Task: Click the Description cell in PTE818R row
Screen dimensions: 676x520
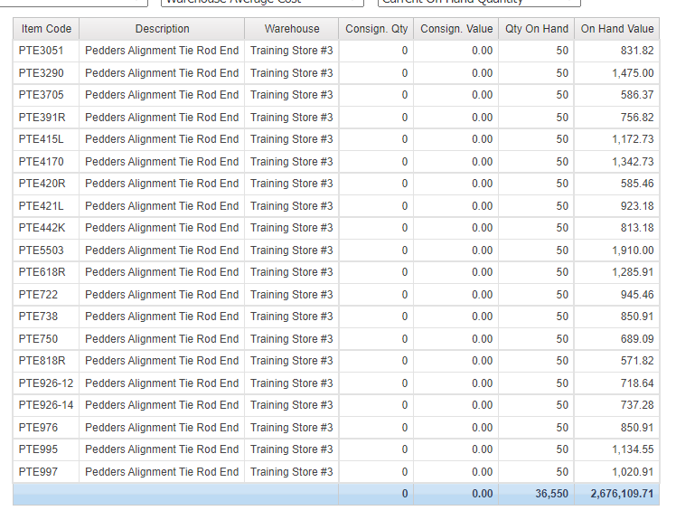Action: [162, 361]
